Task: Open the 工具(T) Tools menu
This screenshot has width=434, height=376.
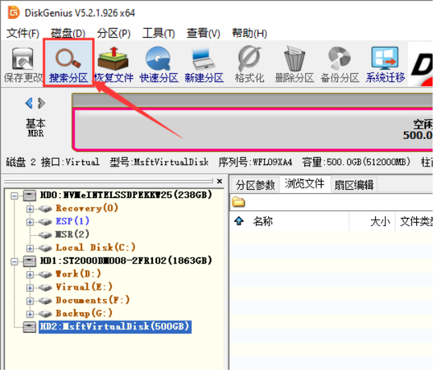Action: [158, 34]
